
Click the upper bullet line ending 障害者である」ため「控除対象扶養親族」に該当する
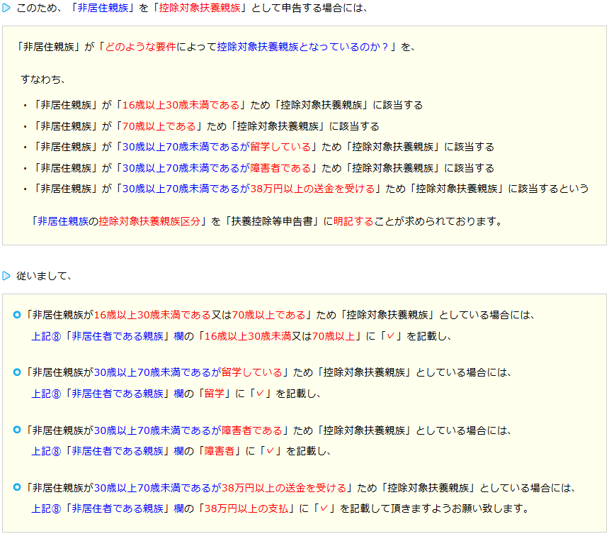tap(258, 168)
